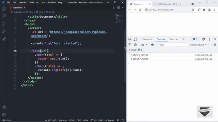Activate DevTools inspect element picker
Viewport: 218px width, 122px height.
[x=130, y=39]
